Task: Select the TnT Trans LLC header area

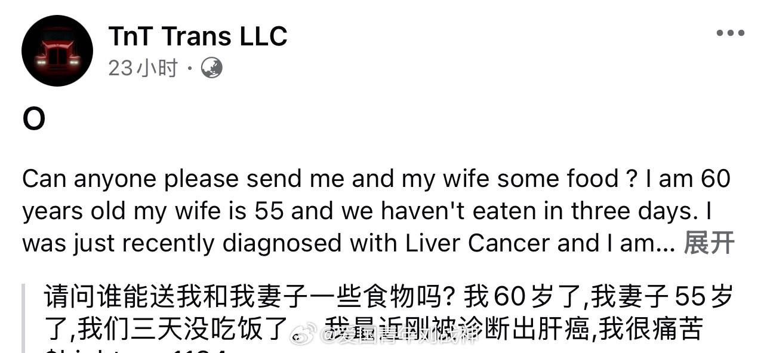Action: (x=198, y=36)
